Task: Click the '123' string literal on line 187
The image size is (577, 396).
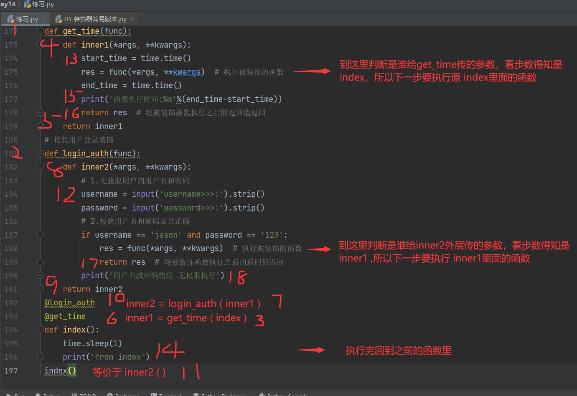Action: (x=272, y=235)
